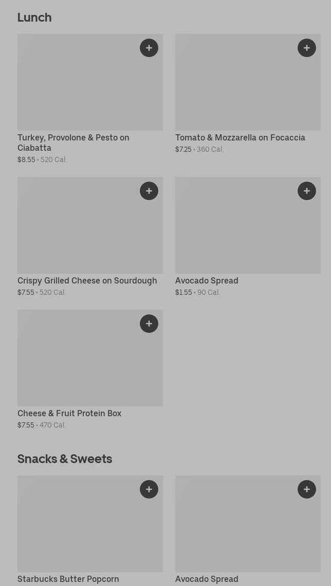
Task: Add Turkey, Provolone & Pesto on Ciabatta
Action: pyautogui.click(x=149, y=48)
